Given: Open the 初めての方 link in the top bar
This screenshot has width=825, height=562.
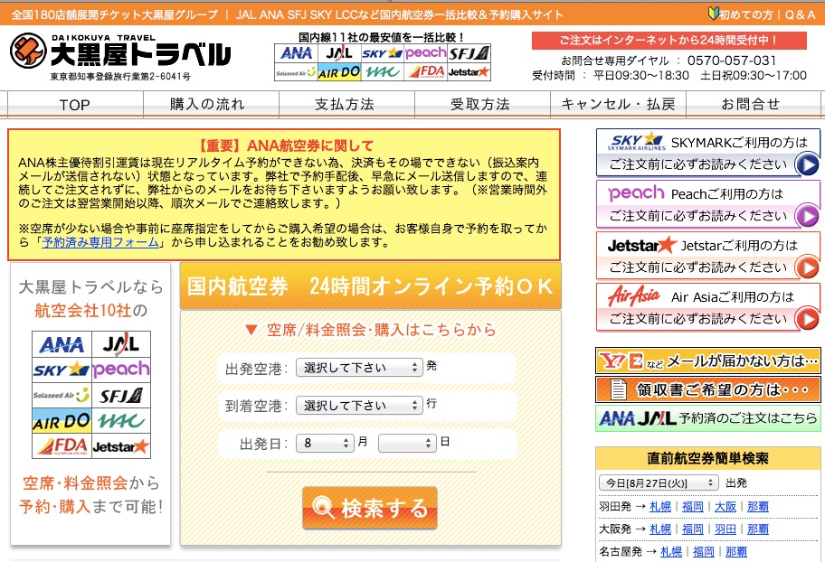Looking at the screenshot, I should click(746, 14).
